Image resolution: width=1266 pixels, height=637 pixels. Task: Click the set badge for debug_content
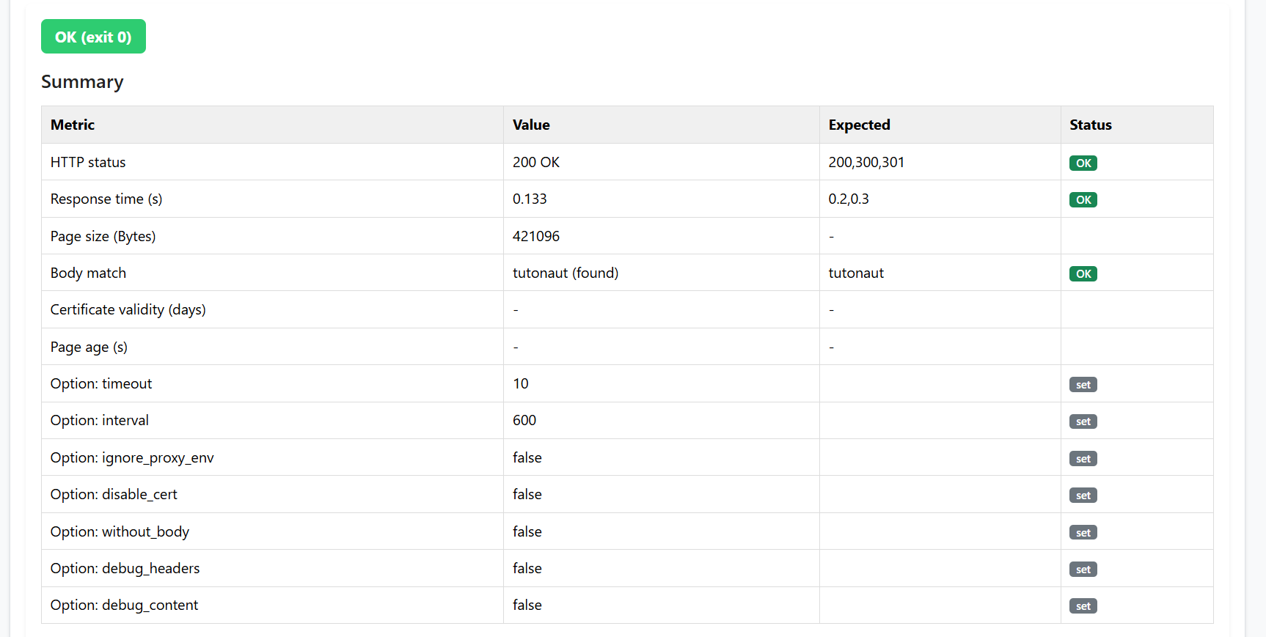tap(1083, 606)
